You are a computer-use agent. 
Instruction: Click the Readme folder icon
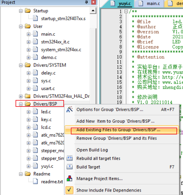click(28, 174)
